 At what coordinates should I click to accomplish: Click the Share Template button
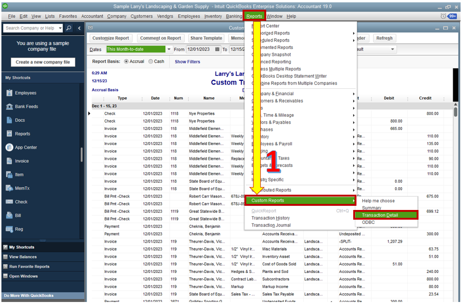(x=206, y=38)
